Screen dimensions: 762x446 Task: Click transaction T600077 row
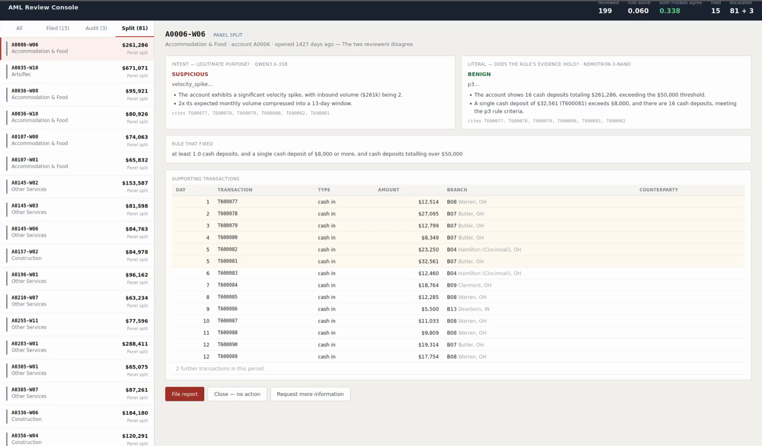pyautogui.click(x=458, y=202)
